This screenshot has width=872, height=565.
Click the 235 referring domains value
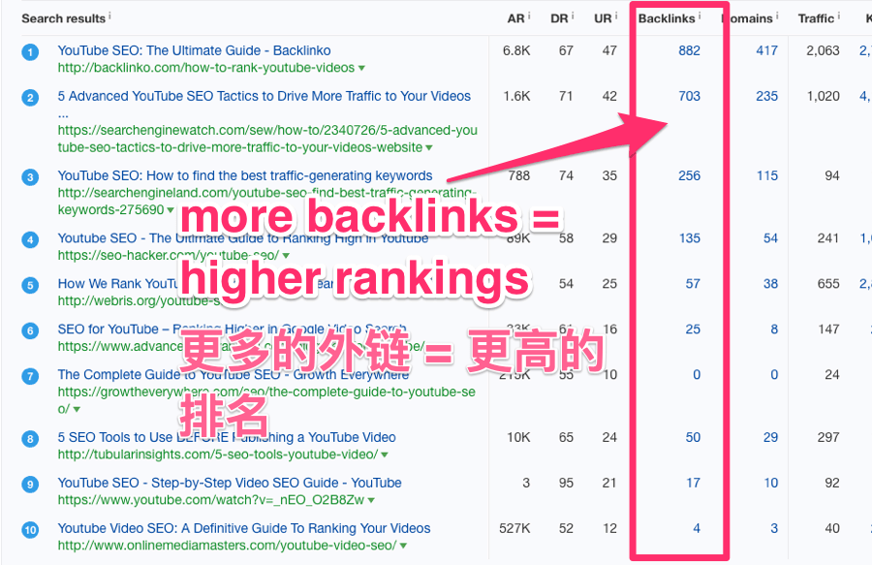tap(766, 96)
